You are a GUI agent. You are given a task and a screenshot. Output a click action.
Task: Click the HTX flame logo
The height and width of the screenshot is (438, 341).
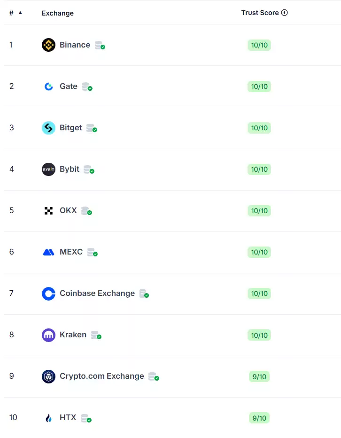[48, 418]
